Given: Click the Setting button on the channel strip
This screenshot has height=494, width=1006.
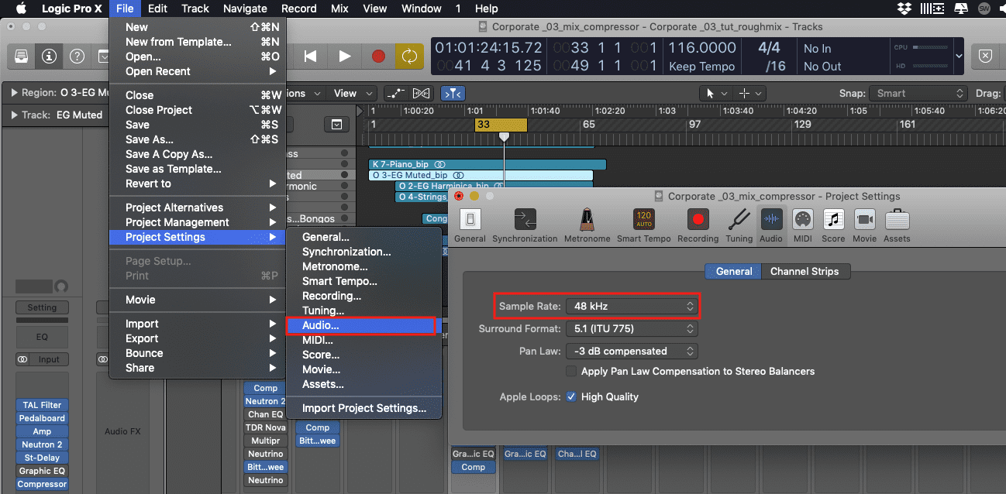Looking at the screenshot, I should coord(43,307).
